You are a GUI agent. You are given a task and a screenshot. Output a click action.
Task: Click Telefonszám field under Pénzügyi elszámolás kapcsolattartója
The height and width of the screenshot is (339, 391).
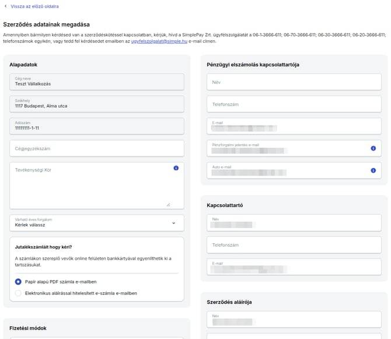pyautogui.click(x=294, y=104)
